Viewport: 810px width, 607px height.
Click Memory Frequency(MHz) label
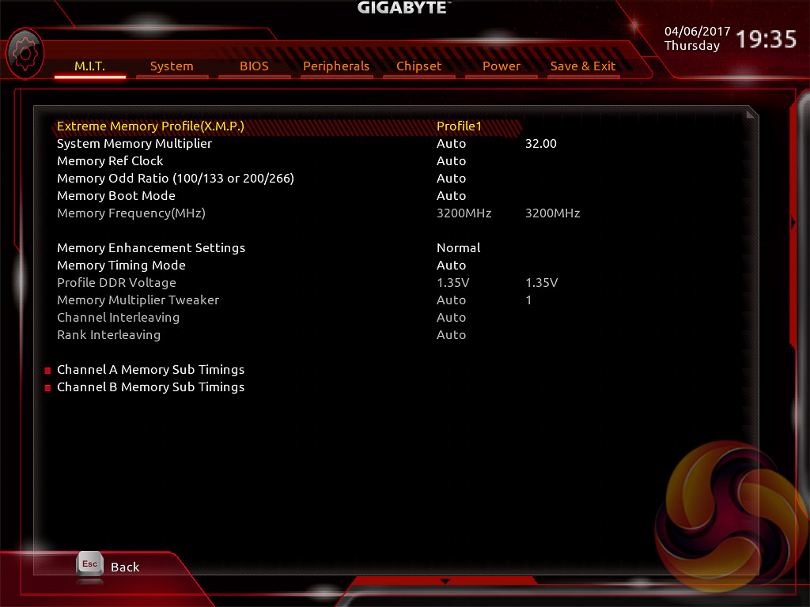click(131, 213)
